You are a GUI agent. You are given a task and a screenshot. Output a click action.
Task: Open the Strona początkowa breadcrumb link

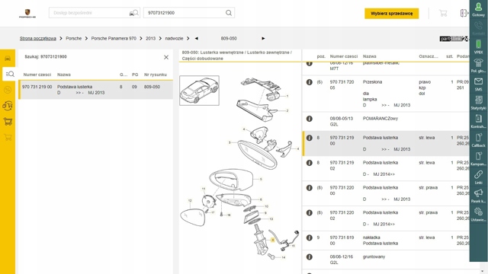(38, 39)
